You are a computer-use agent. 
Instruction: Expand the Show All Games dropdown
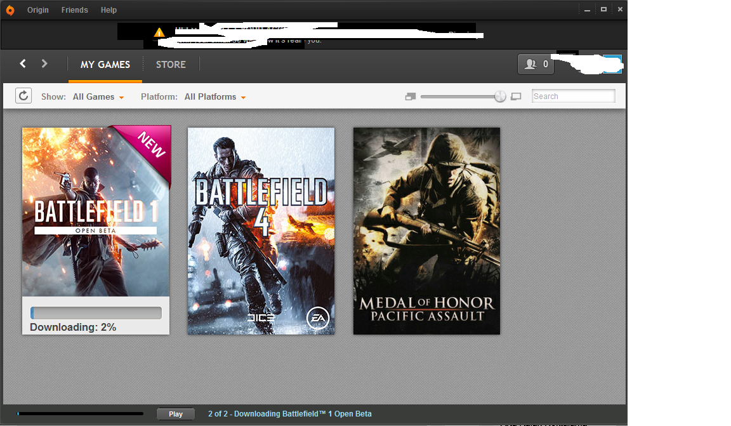[x=98, y=97]
